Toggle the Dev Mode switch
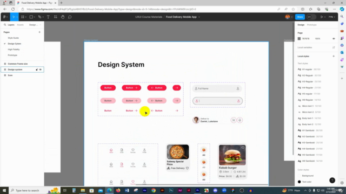Image resolution: width=346 pixels, height=194 pixels. [x=311, y=17]
